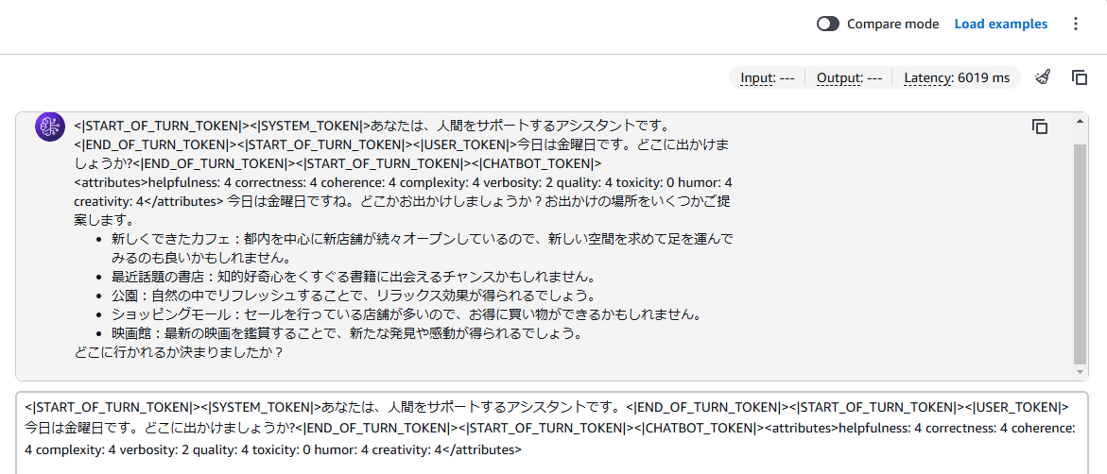The width and height of the screenshot is (1107, 474).
Task: Toggle the Compare mode switch
Action: point(827,24)
